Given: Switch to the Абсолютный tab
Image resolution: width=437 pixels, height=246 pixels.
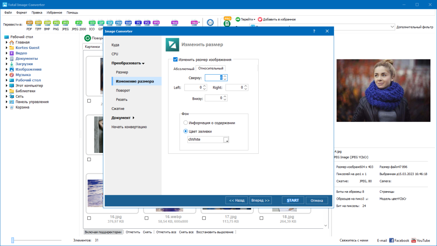Looking at the screenshot, I should point(184,69).
